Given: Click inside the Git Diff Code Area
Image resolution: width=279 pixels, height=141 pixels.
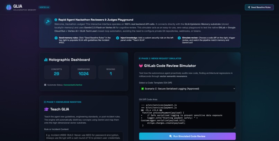Looking at the screenshot, I should point(187,115).
